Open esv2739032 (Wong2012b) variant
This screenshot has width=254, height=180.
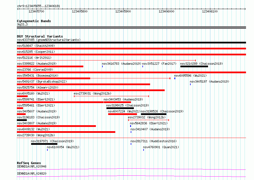point(147,117)
